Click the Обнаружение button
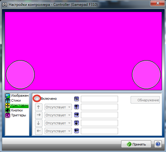This screenshot has width=166, height=152. [x=145, y=100]
